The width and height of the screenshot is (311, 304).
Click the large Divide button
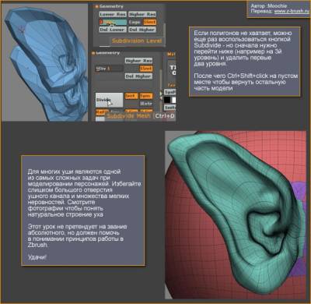point(109,100)
